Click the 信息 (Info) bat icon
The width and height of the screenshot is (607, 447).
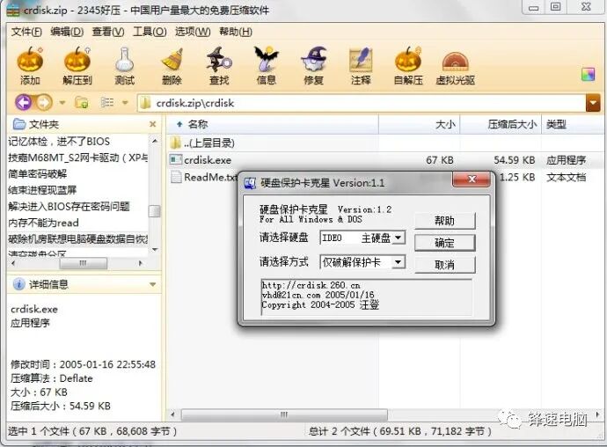267,60
